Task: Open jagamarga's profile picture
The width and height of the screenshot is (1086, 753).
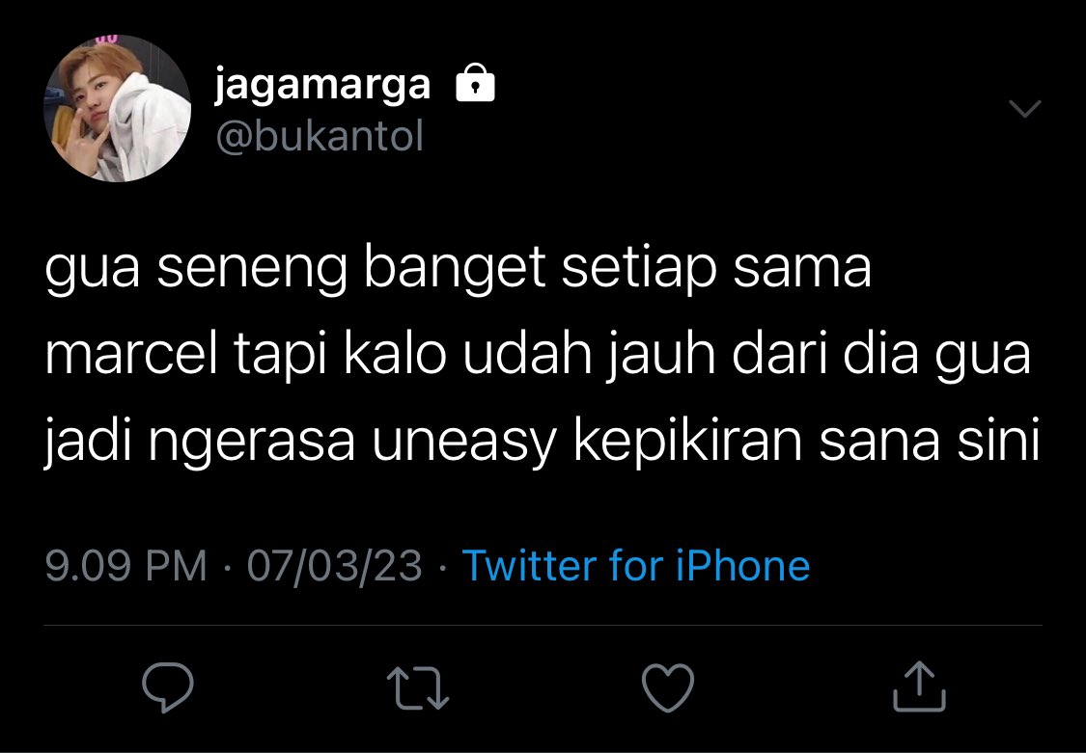Action: pyautogui.click(x=117, y=109)
